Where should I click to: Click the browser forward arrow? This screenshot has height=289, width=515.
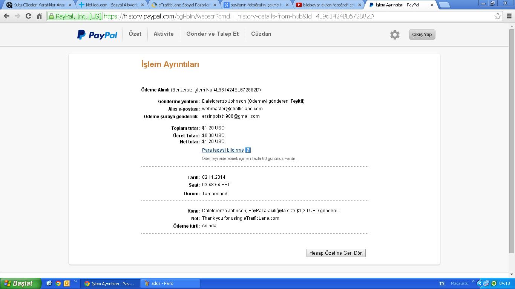coord(17,16)
